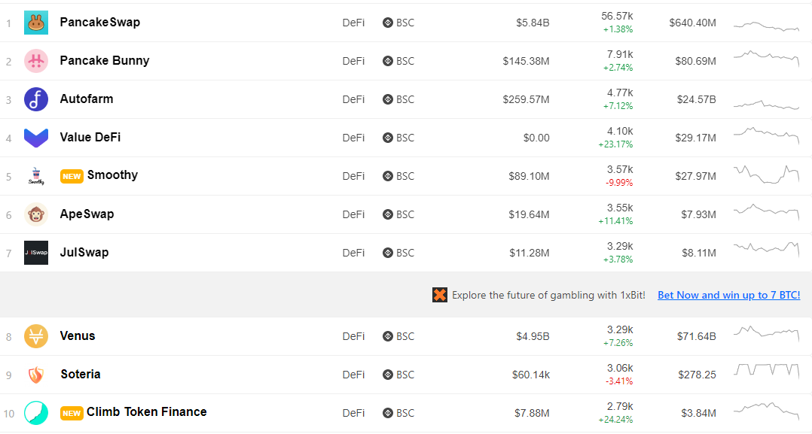Click the BSC chain icon in Venus row
The image size is (812, 434).
[x=388, y=336]
